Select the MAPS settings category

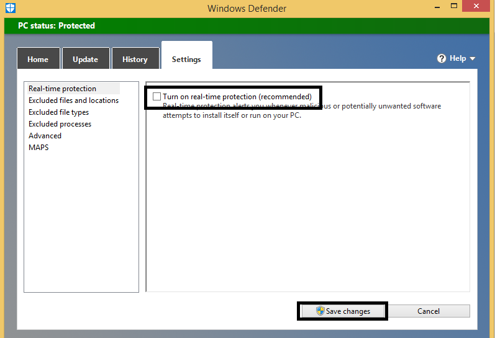(x=39, y=147)
